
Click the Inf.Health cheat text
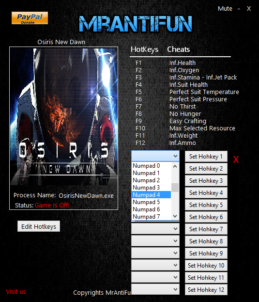tap(183, 63)
